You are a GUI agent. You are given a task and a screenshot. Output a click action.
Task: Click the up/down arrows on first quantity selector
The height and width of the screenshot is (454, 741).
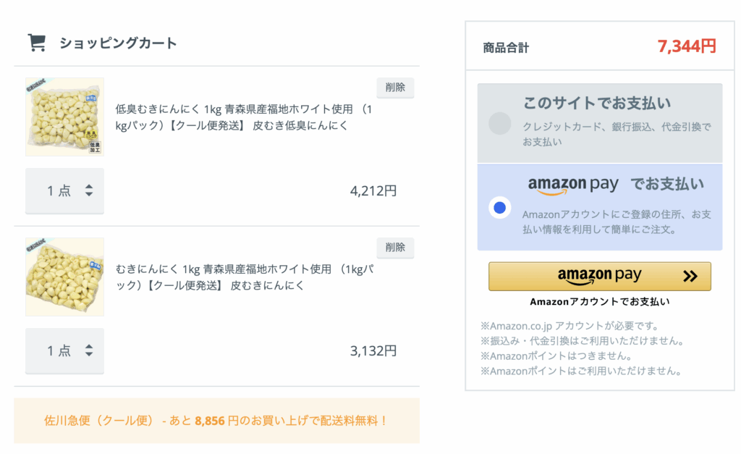(89, 190)
